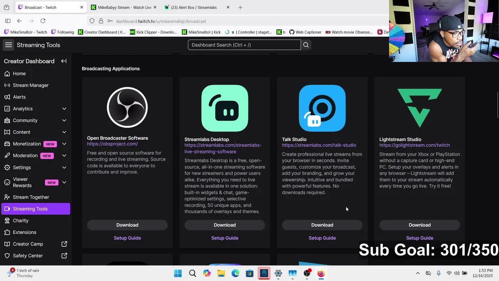Collapse the Creator Dashboard sidebar
499x281 pixels.
tap(64, 61)
